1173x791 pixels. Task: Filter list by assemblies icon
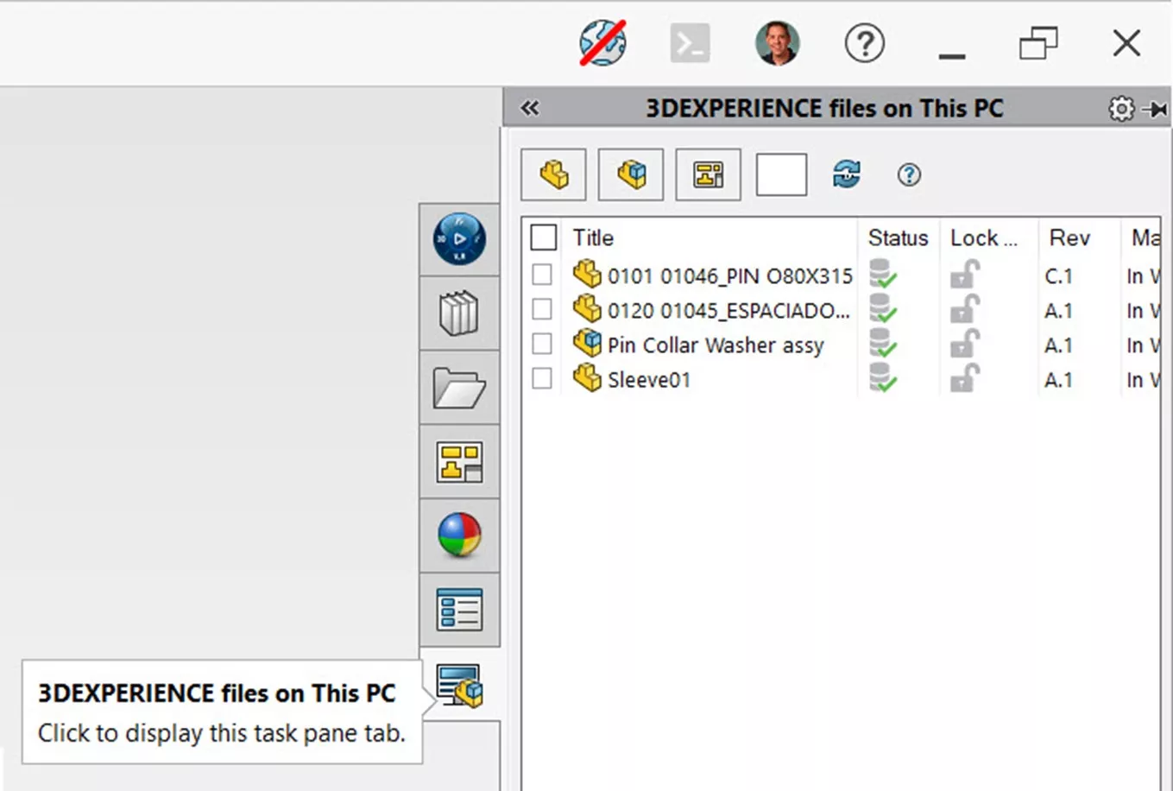click(631, 174)
